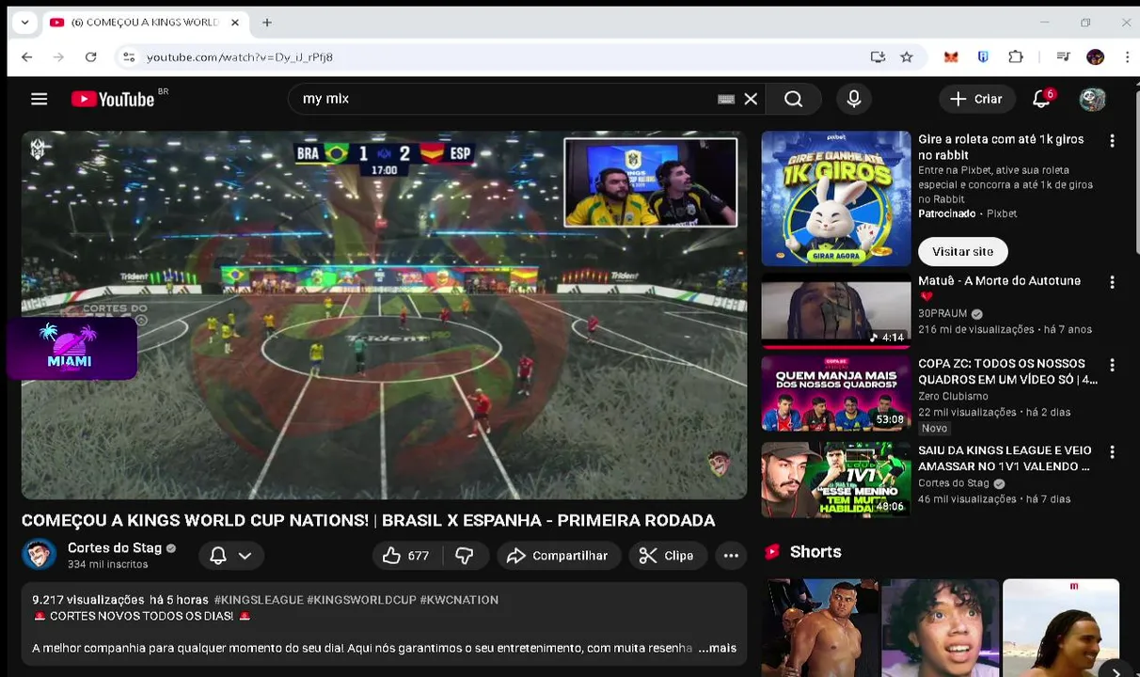
Task: Click the #KWCNATION hashtag
Action: [x=459, y=600]
